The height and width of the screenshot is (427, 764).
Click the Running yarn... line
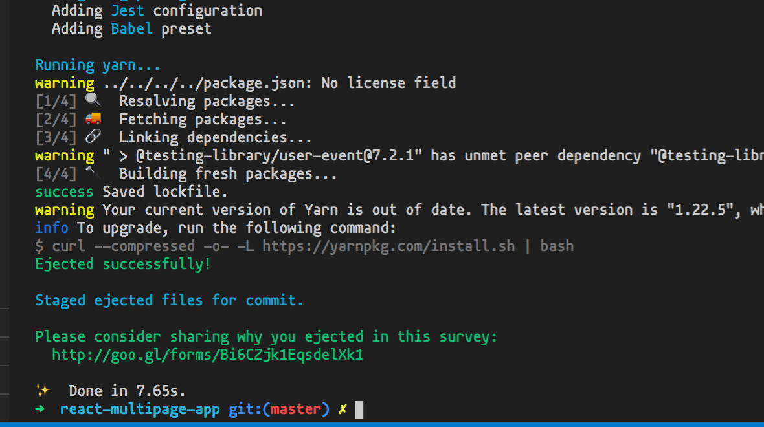[x=97, y=65]
